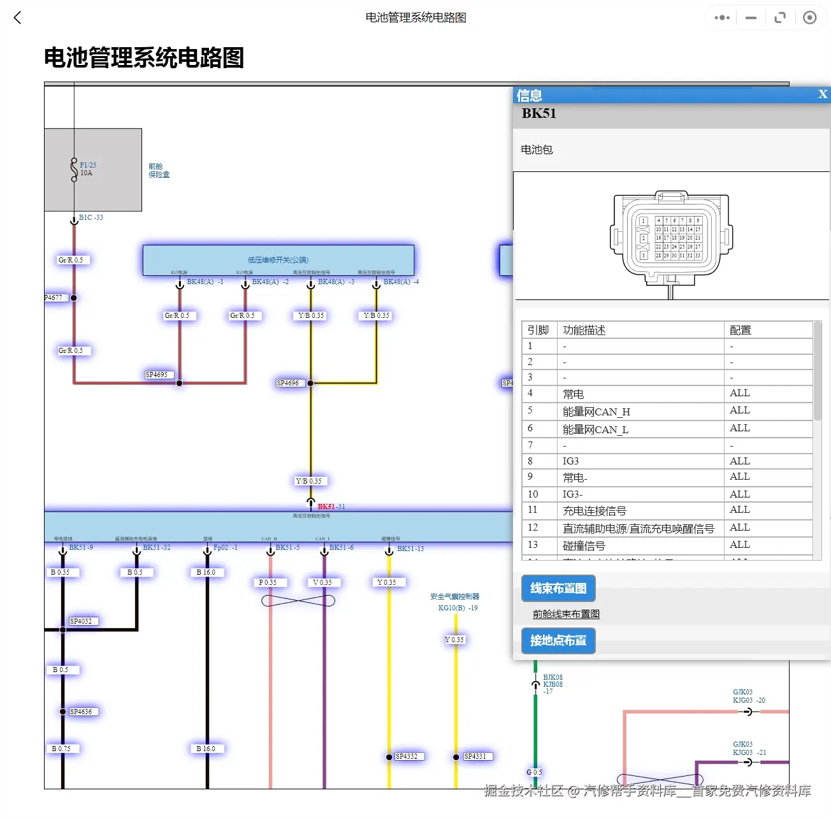View the BK51 connector pinout diagram

point(670,236)
